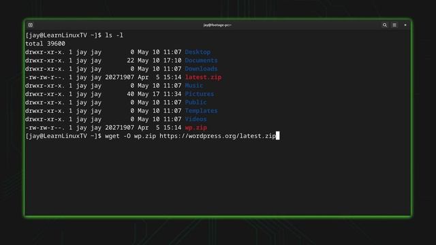Screen dimensions: 436x245
Task: Click the permissions string of the latest.zip row
Action: pos(45,77)
